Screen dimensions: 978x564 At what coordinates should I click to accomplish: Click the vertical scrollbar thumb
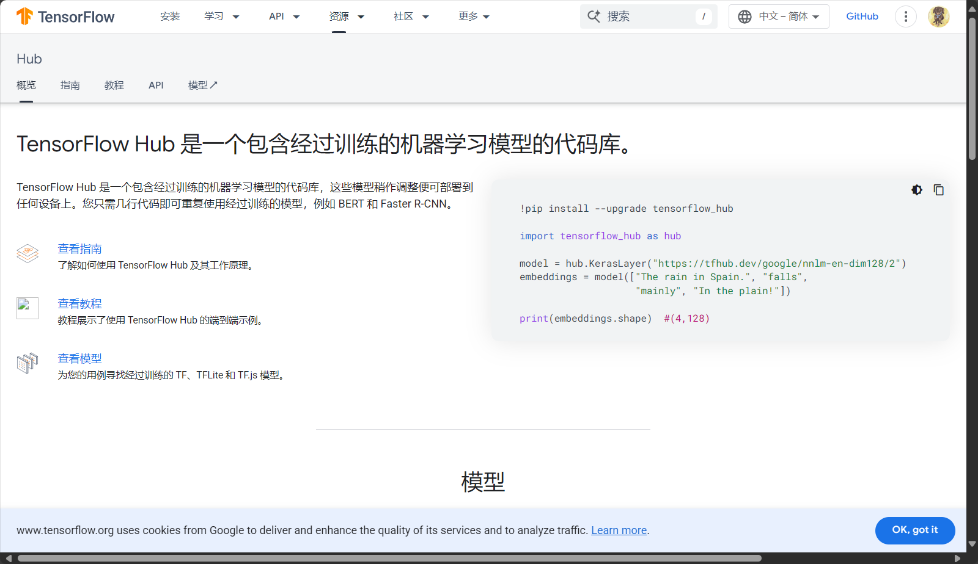[x=972, y=89]
